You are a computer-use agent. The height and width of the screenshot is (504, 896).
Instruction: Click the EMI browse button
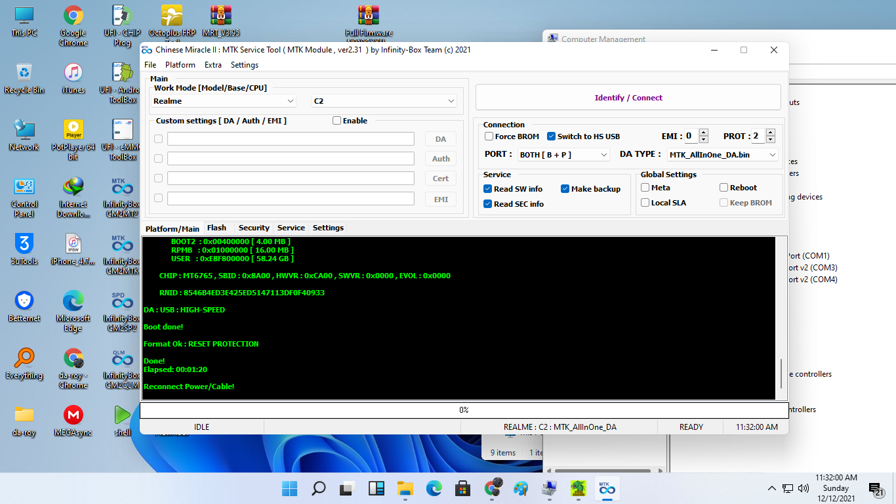(441, 199)
